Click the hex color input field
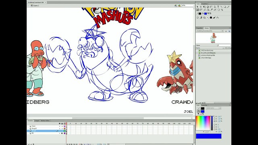258x145 pixels. click(x=207, y=132)
